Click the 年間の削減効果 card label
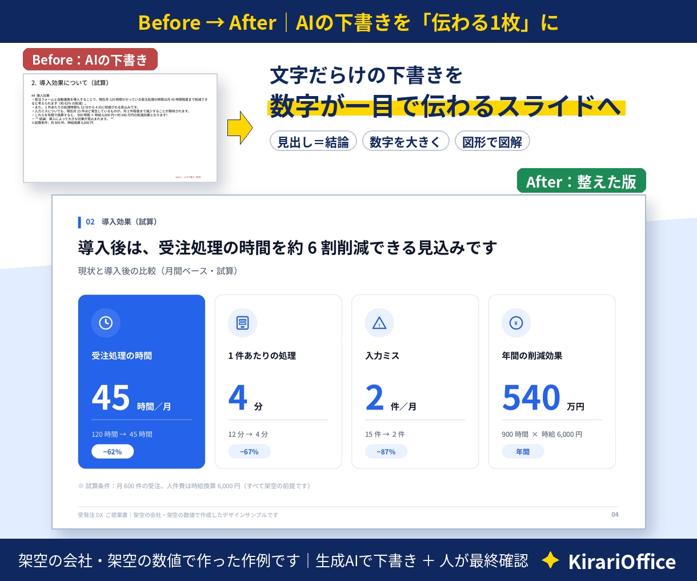The height and width of the screenshot is (581, 697). point(532,356)
